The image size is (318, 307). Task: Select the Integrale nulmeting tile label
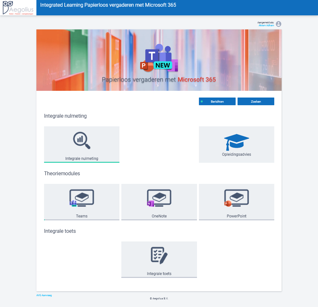[82, 158]
